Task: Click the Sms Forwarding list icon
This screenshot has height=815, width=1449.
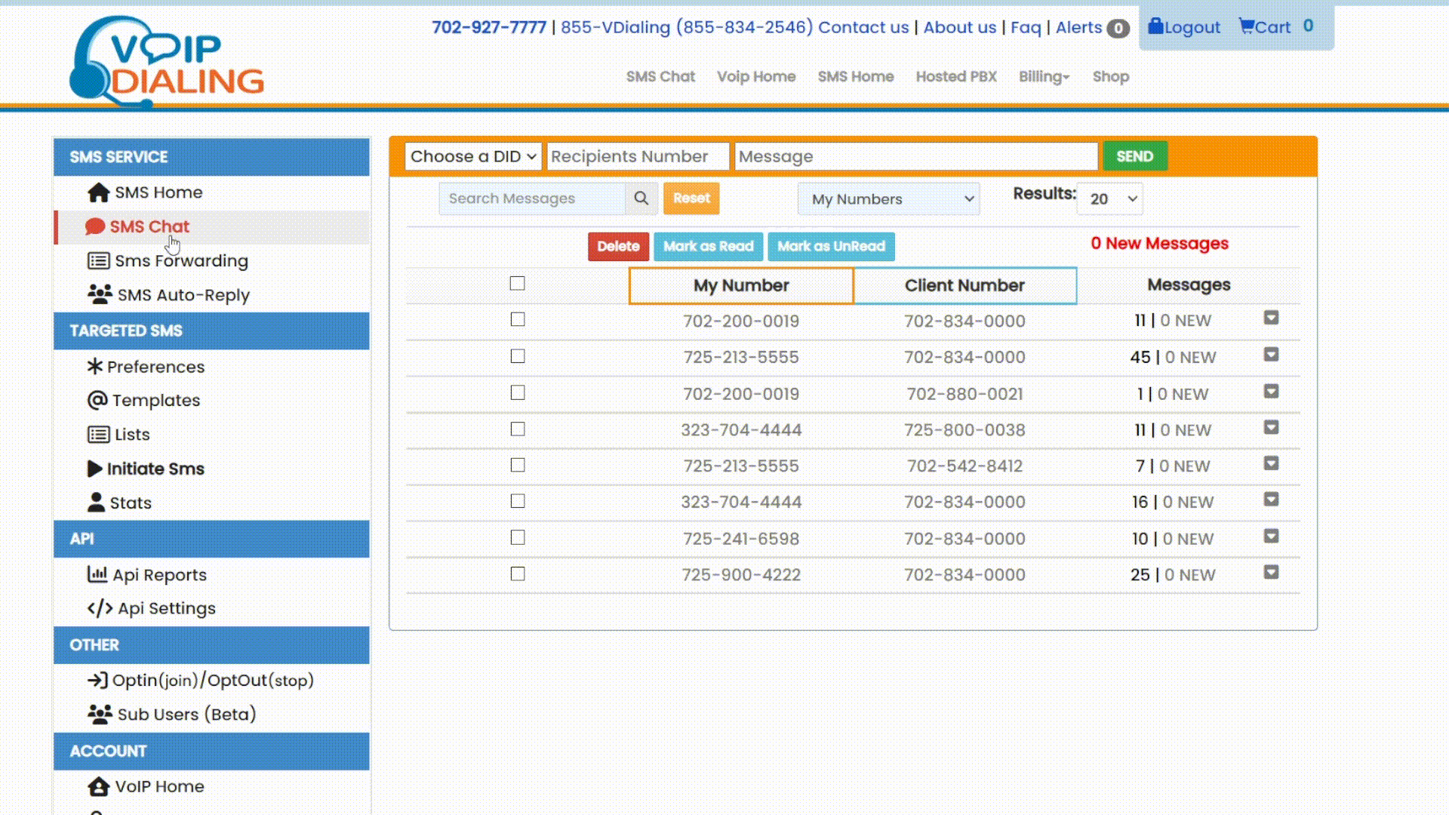Action: tap(98, 261)
